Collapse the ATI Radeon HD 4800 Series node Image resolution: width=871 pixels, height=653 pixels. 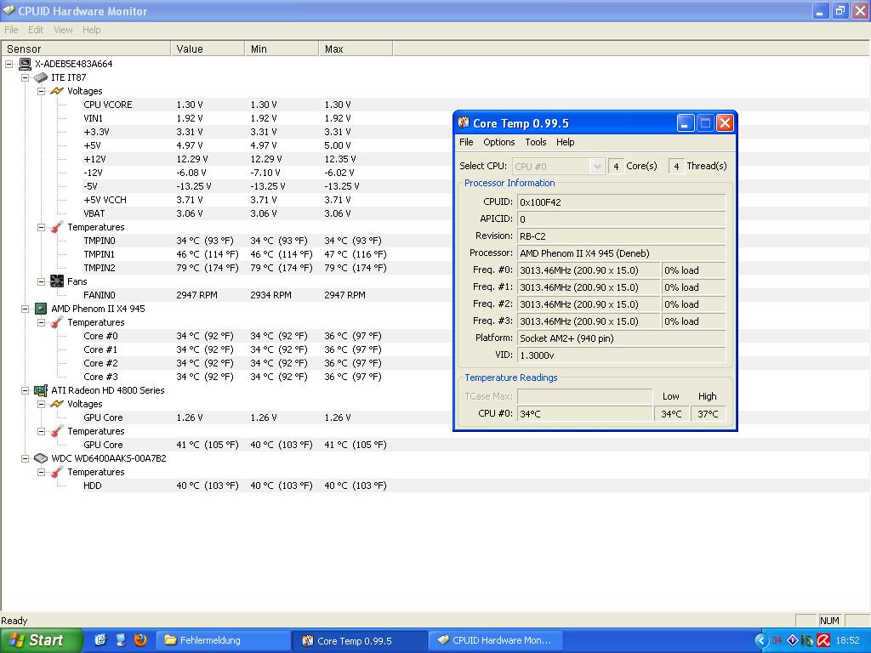click(x=25, y=390)
